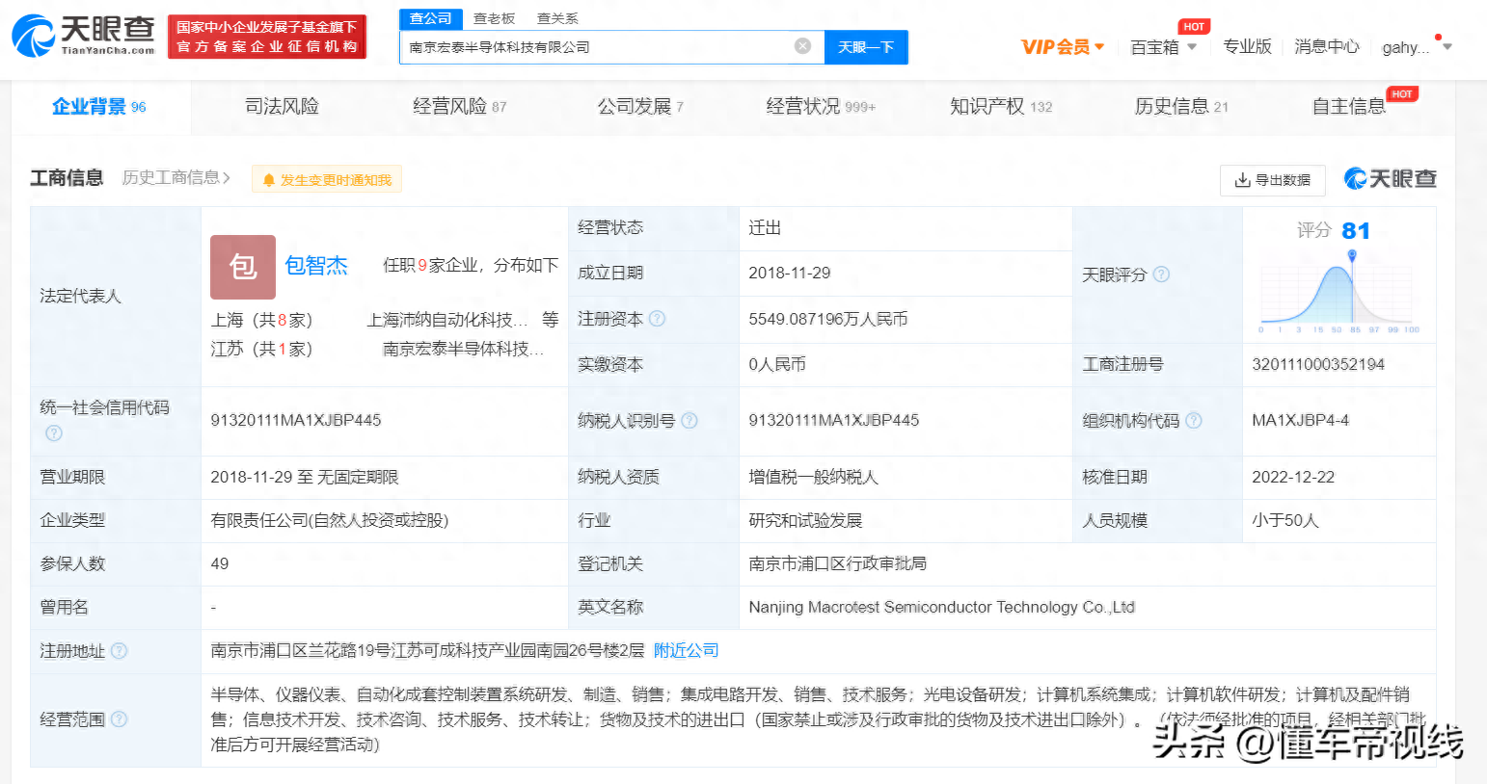Click the 包 avatar thumbnail of legal representative
Screen dimensions: 1487x784
tap(243, 267)
